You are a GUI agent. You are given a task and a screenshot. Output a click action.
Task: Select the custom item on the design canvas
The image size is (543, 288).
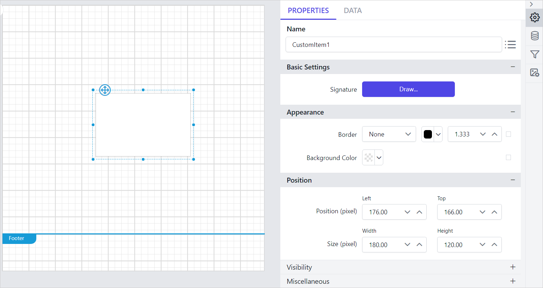point(143,124)
